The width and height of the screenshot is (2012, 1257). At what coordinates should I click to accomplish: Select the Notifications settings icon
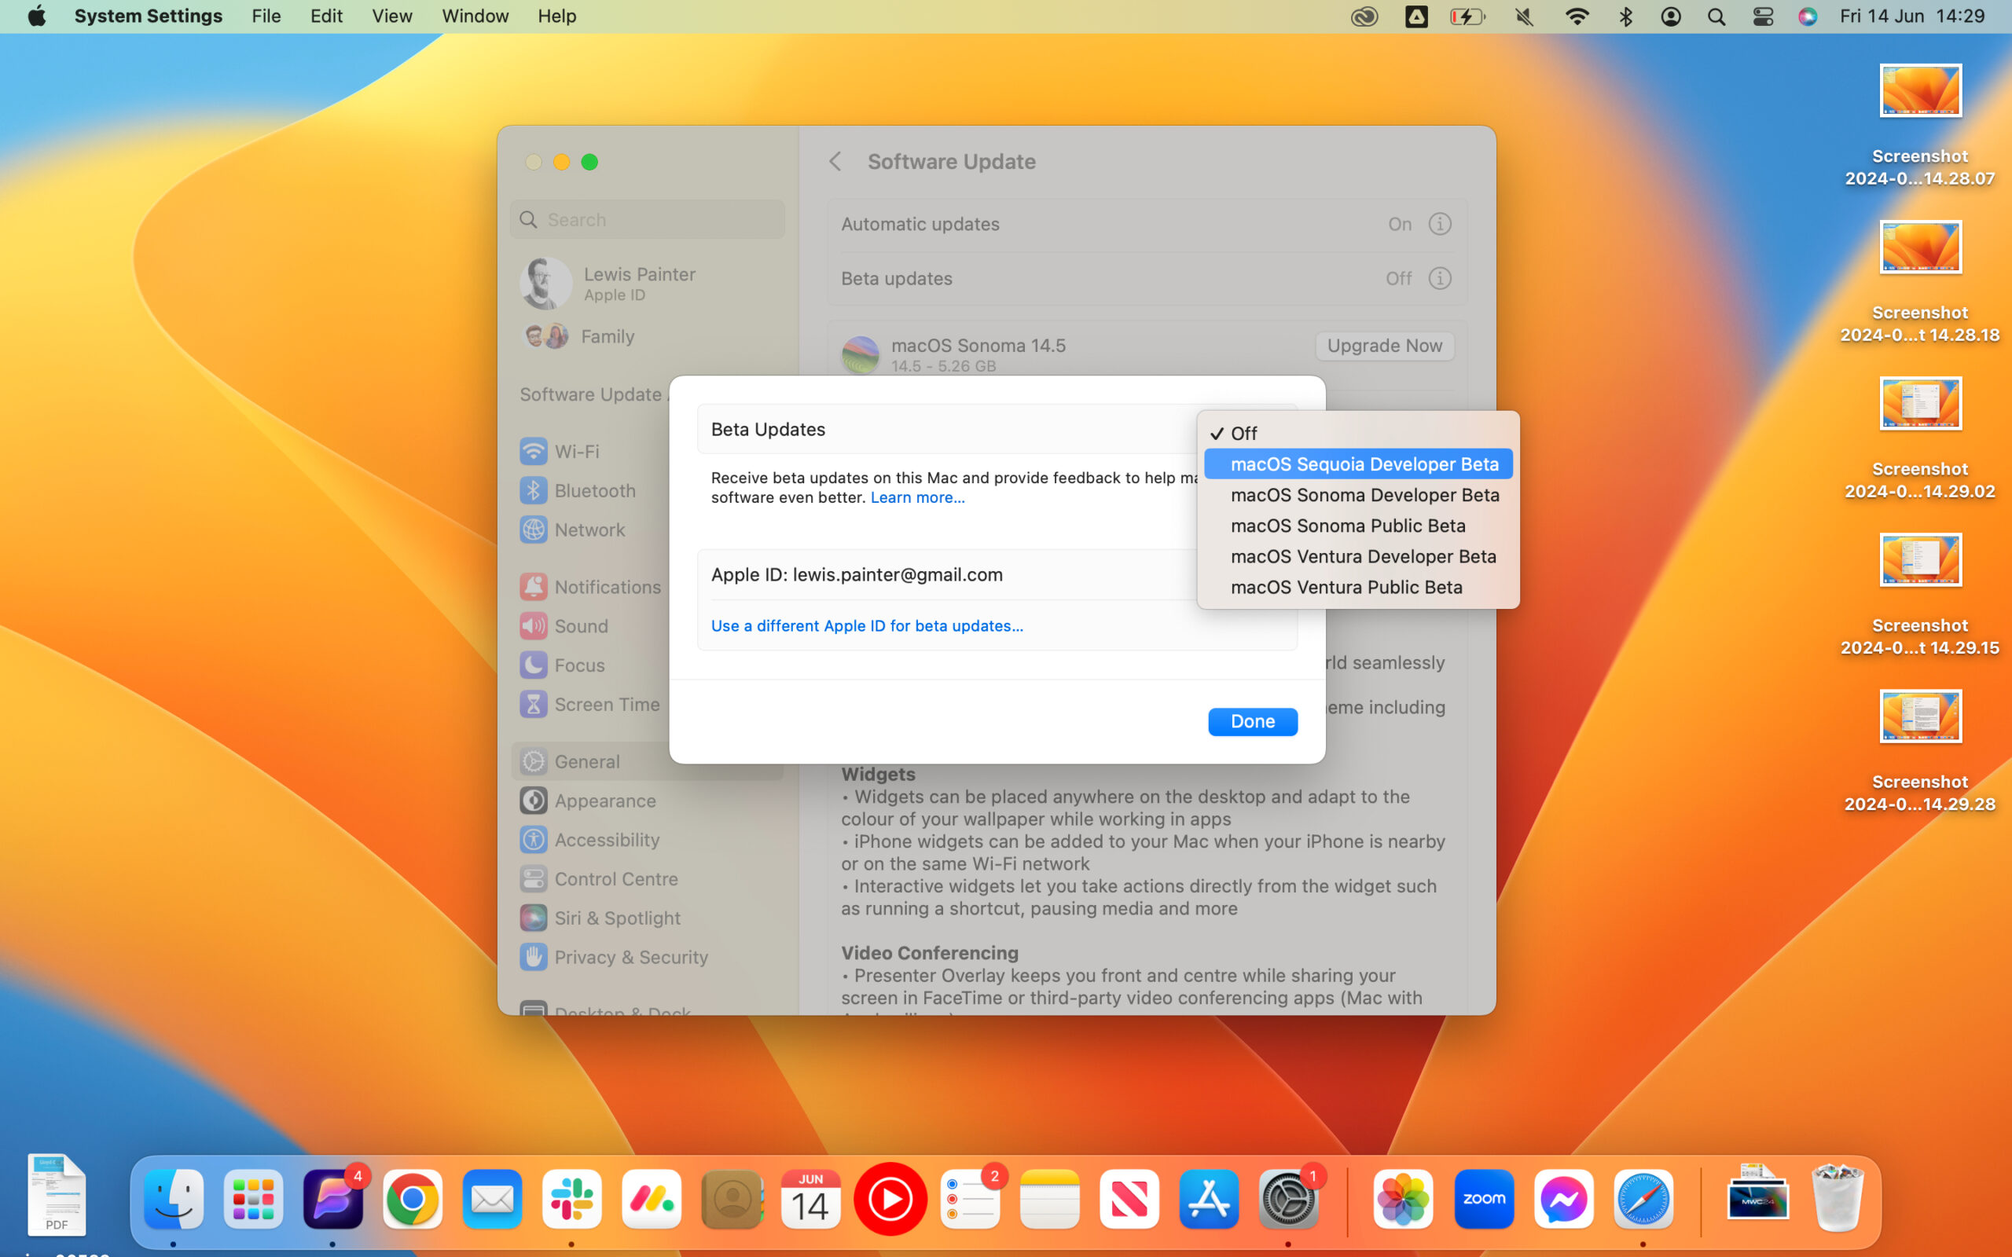(x=534, y=586)
